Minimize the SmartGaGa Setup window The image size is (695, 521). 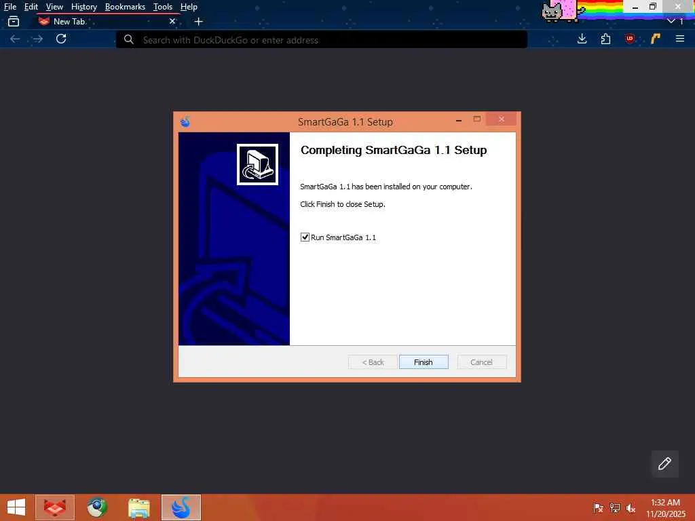coord(459,119)
